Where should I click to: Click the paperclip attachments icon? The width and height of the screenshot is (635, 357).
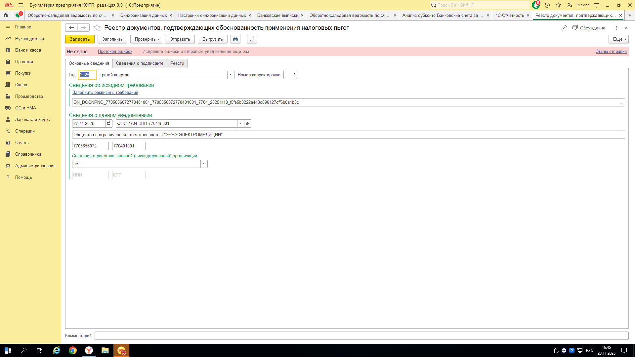pos(252,39)
